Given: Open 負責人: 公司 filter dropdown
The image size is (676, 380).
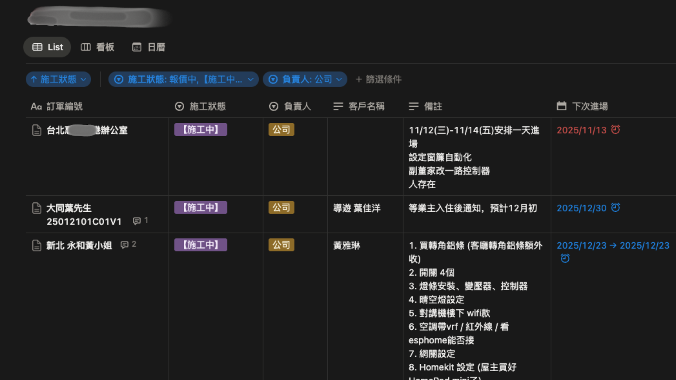Looking at the screenshot, I should [305, 80].
